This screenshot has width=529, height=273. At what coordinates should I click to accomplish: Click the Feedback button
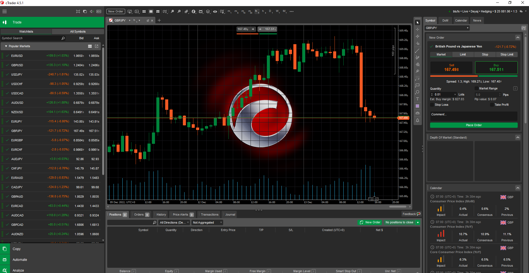411,214
